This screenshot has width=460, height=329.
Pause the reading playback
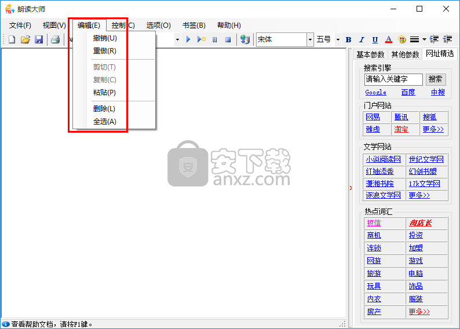click(215, 39)
